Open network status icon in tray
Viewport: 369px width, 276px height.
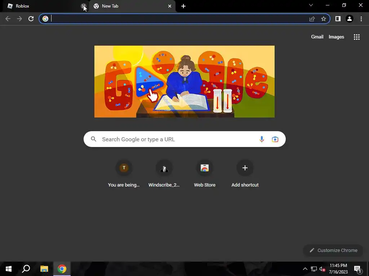(314, 269)
